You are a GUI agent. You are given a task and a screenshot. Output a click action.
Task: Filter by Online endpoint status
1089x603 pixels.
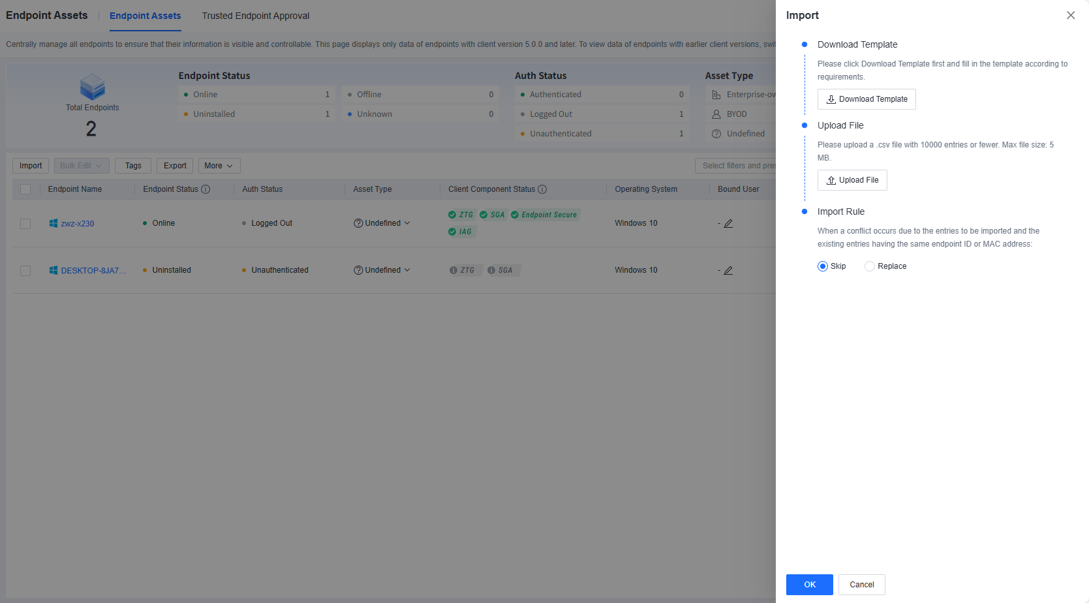pos(256,95)
